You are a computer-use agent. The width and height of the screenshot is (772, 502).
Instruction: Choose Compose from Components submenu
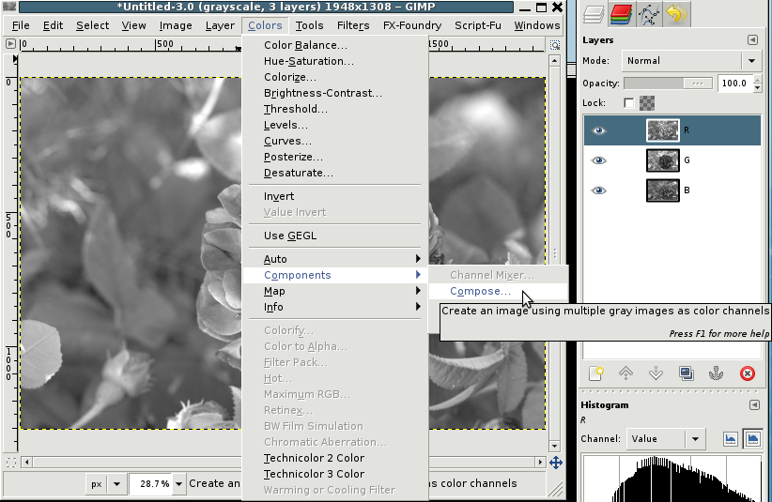pos(499,291)
